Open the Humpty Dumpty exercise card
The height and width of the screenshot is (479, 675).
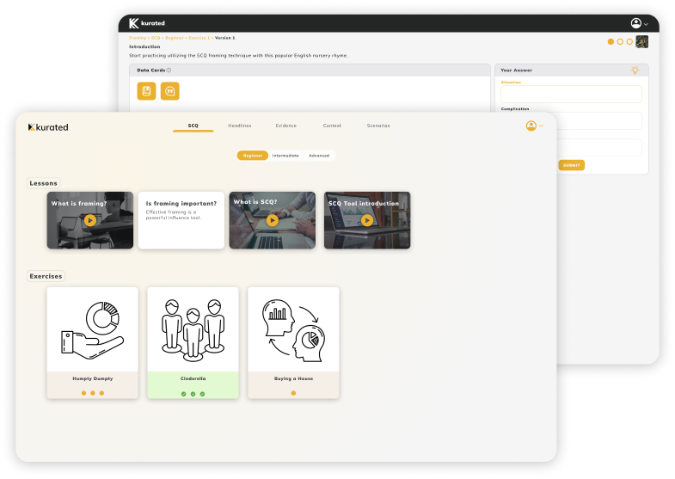pyautogui.click(x=92, y=342)
